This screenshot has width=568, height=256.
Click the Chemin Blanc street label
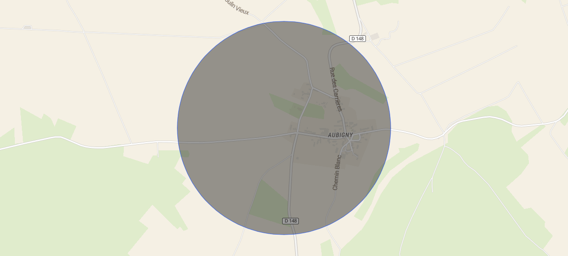click(x=337, y=173)
